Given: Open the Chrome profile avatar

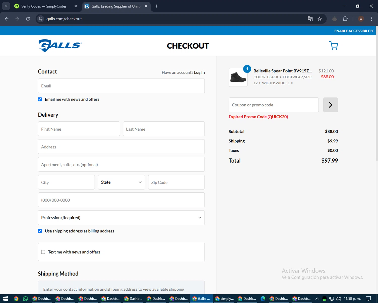Looking at the screenshot, I should (x=361, y=19).
